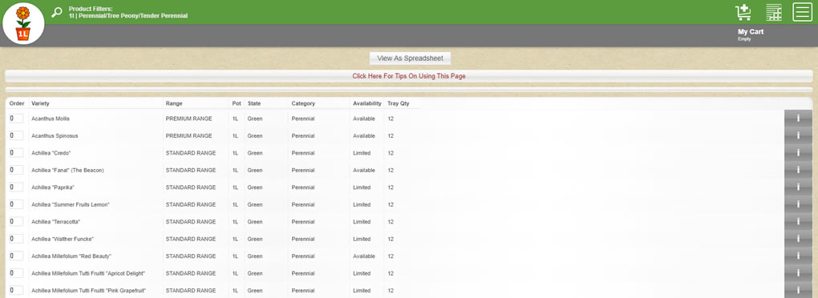Switch to the spreadsheet grid view icon
Screen dimensions: 818x298
pyautogui.click(x=774, y=12)
